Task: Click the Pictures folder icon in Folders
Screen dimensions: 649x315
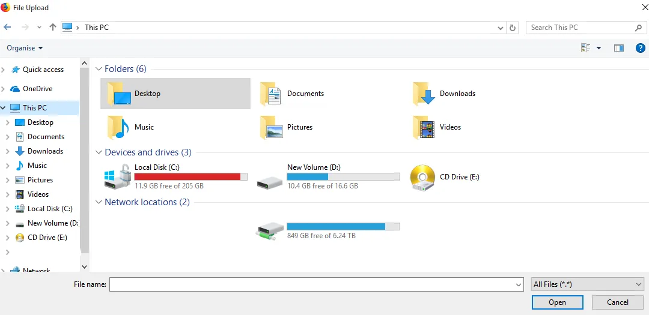Action: [271, 127]
